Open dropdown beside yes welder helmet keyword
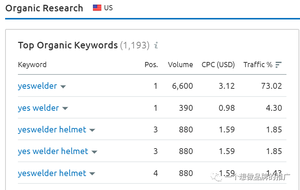 [94, 151]
